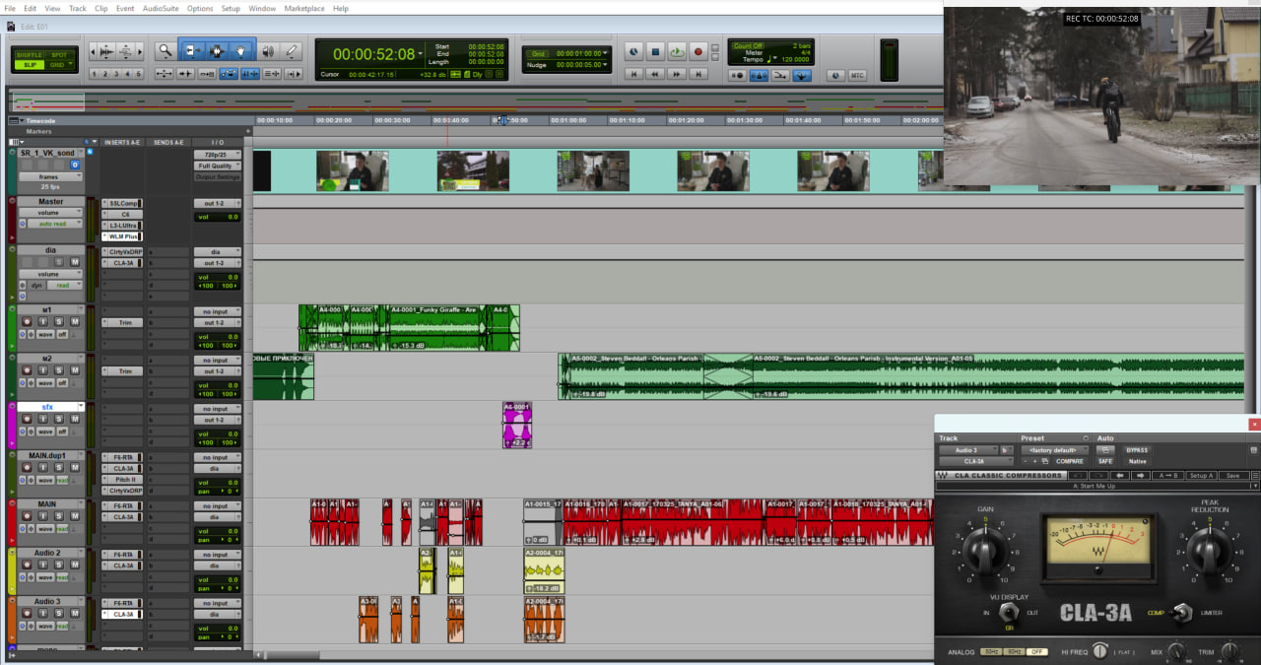Image resolution: width=1261 pixels, height=665 pixels.
Task: Click the Go to End button
Action: coord(698,74)
